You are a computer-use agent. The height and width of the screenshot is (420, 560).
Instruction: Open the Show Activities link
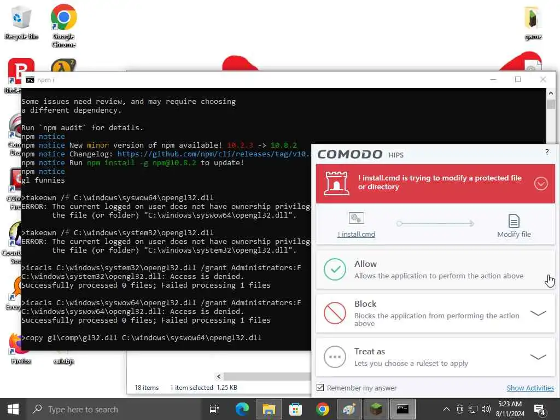tap(530, 388)
